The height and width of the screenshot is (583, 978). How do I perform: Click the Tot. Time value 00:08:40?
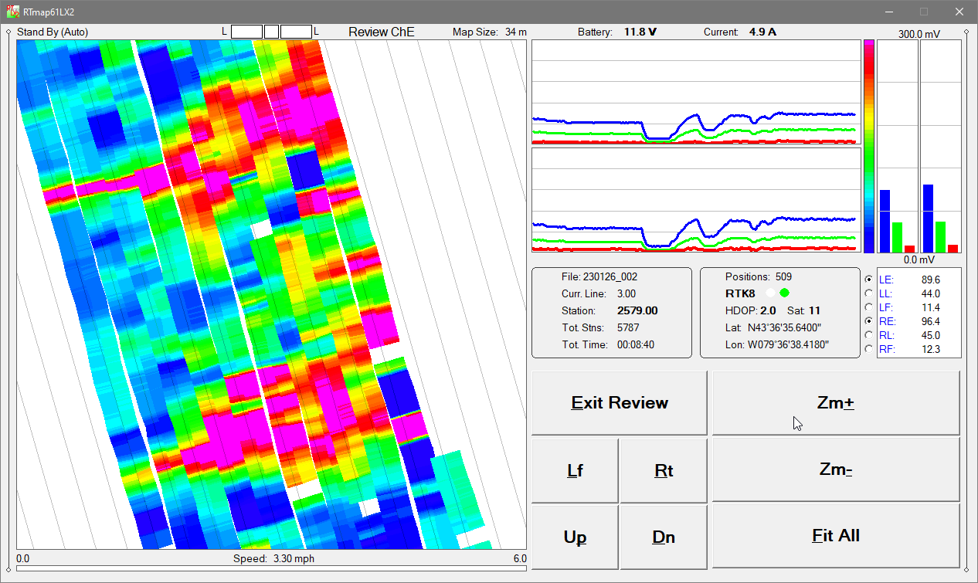coord(636,344)
